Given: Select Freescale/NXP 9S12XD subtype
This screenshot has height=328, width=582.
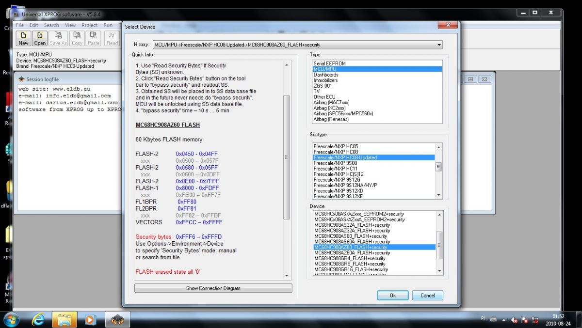Looking at the screenshot, I should pyautogui.click(x=373, y=191).
